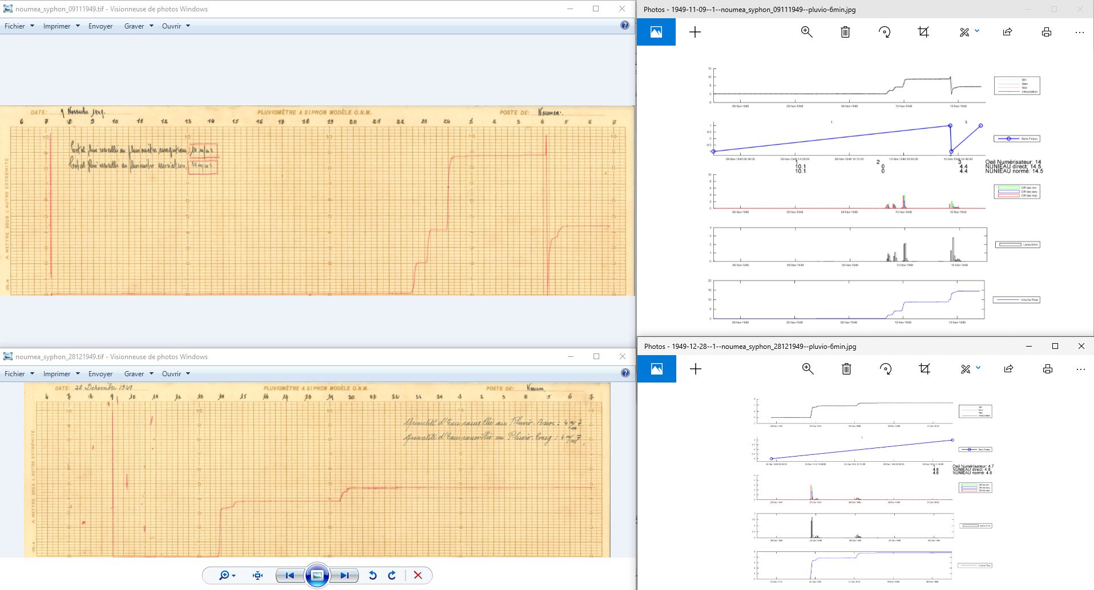Open zoom magnifier in Photo Viewer bottom toolbar
Viewport: 1094px width, 590px height.
[225, 575]
